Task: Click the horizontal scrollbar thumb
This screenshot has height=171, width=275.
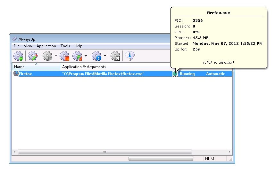Action: [105, 152]
